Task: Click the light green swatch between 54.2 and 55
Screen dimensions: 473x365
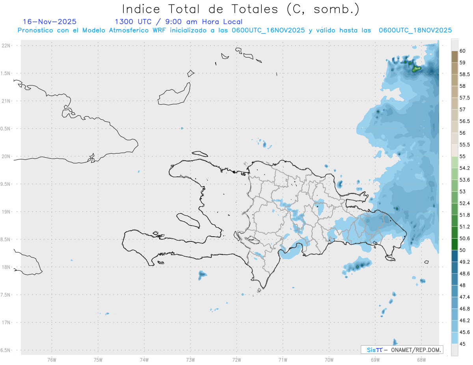Action: (454, 162)
